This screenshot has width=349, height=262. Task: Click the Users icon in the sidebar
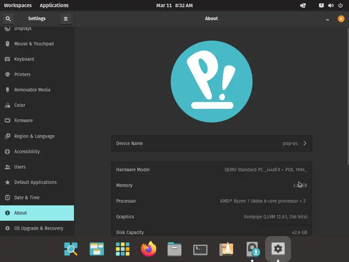(x=7, y=167)
